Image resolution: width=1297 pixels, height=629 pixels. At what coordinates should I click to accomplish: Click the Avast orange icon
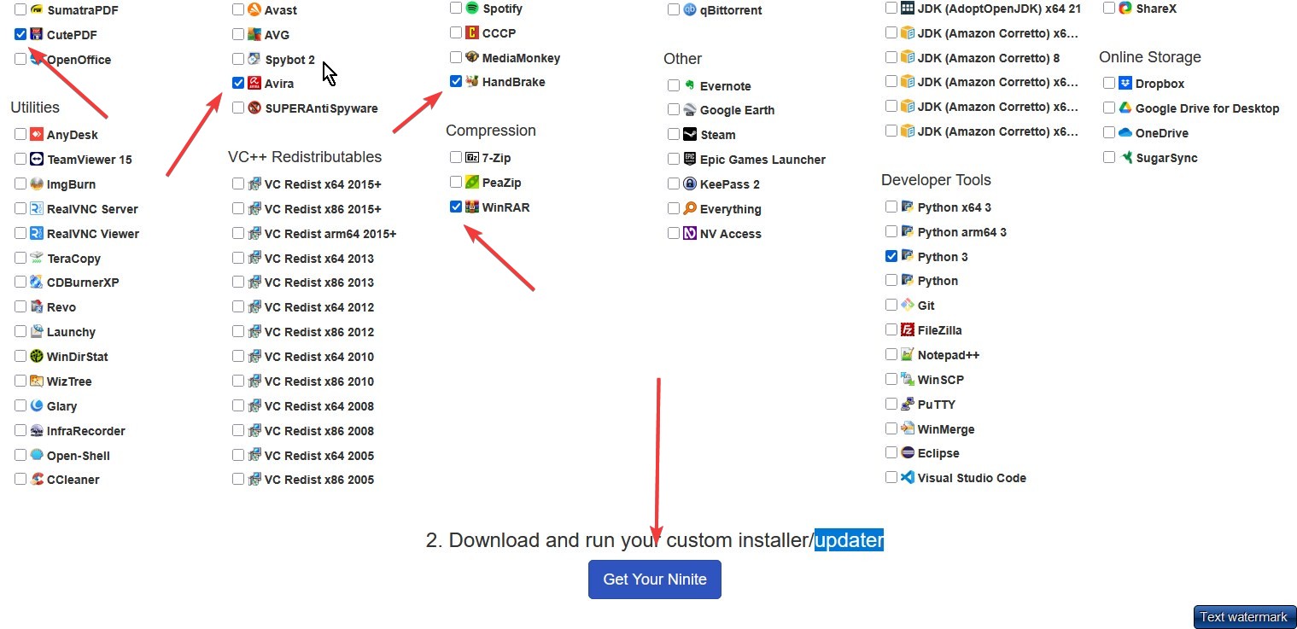pos(254,10)
